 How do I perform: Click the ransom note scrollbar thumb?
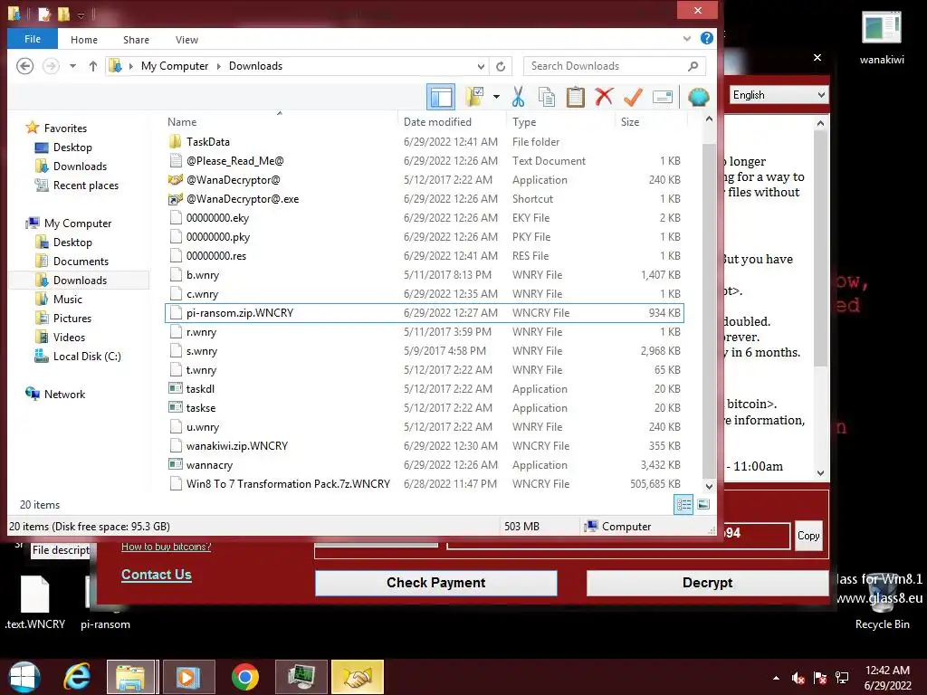tap(820, 248)
